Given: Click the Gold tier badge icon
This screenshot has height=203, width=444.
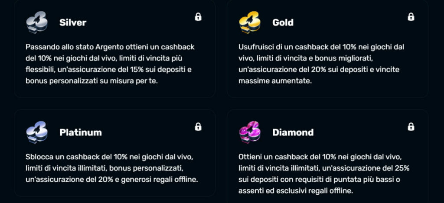Looking at the screenshot, I should [249, 23].
